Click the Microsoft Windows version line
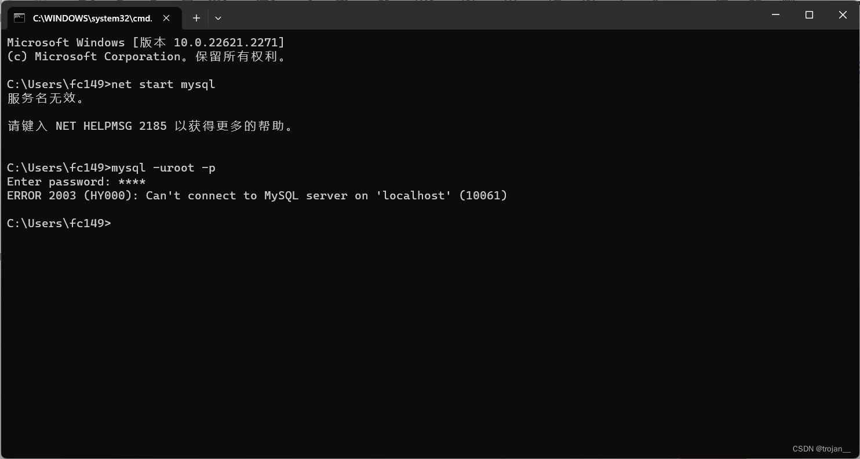The width and height of the screenshot is (860, 459). click(145, 42)
